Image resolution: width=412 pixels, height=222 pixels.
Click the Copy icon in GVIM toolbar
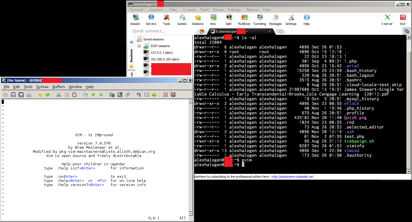(67, 95)
